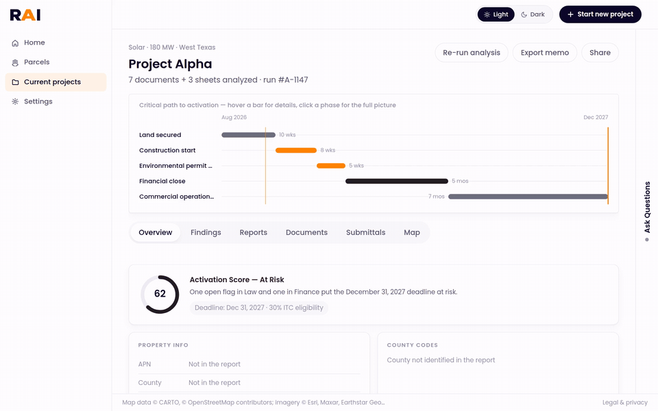
Task: Click the 'Activation Score — At Risk' heading
Action: point(236,279)
